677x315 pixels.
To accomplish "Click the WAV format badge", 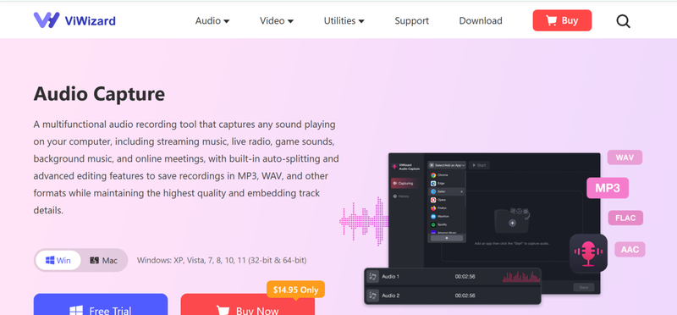I will coord(625,157).
